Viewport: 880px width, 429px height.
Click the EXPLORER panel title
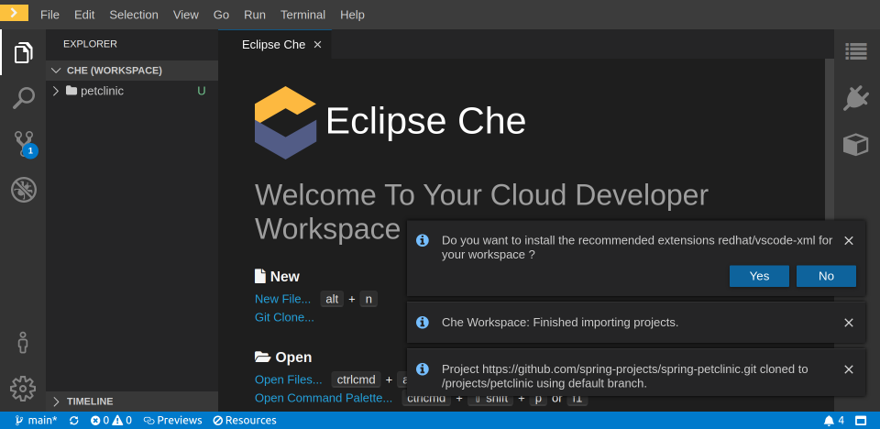coord(91,44)
